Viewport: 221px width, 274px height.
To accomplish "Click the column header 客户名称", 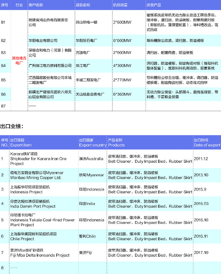I will [36, 5].
